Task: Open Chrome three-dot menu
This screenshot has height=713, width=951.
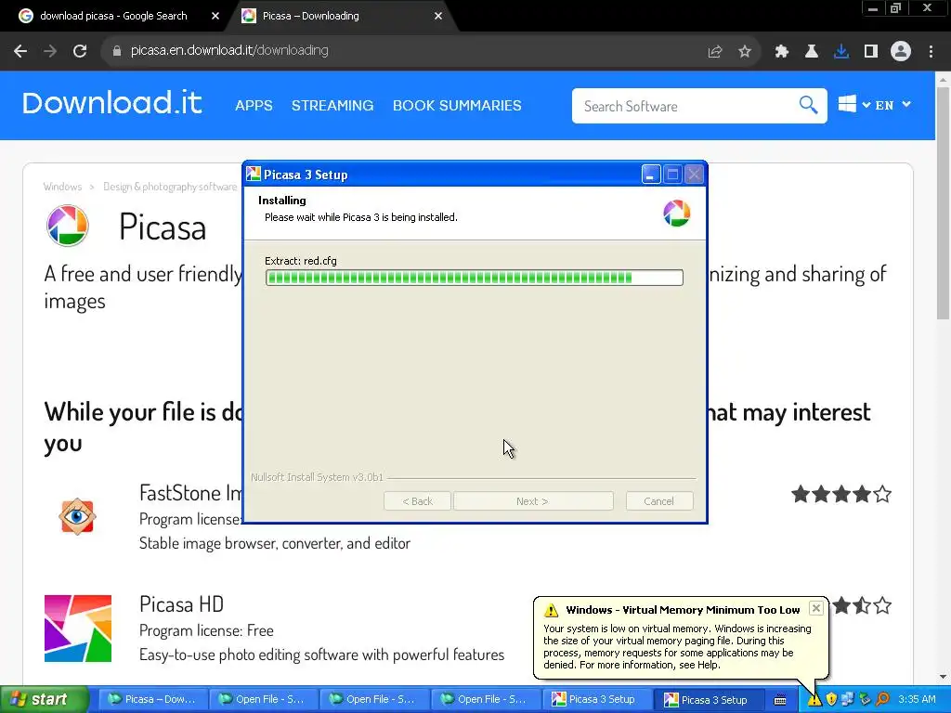Action: (931, 52)
